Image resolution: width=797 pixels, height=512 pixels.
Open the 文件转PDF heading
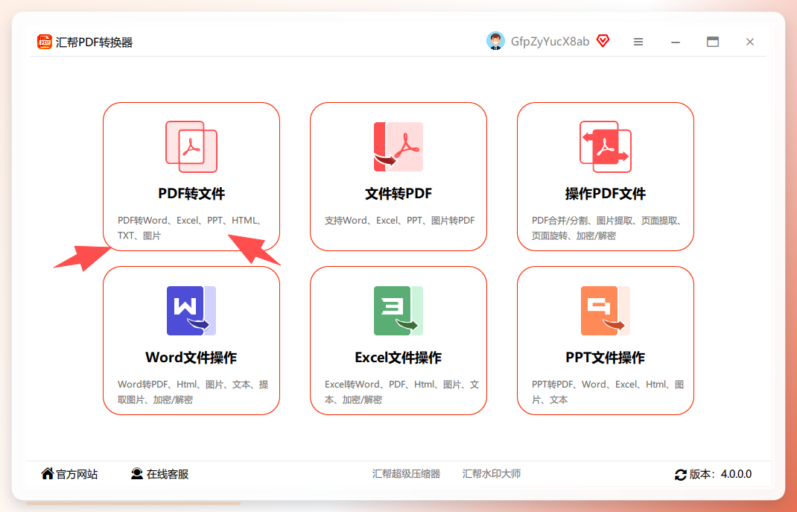tap(398, 194)
